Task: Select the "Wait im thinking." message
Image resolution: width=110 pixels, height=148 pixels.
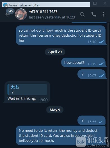Action: click(22, 98)
